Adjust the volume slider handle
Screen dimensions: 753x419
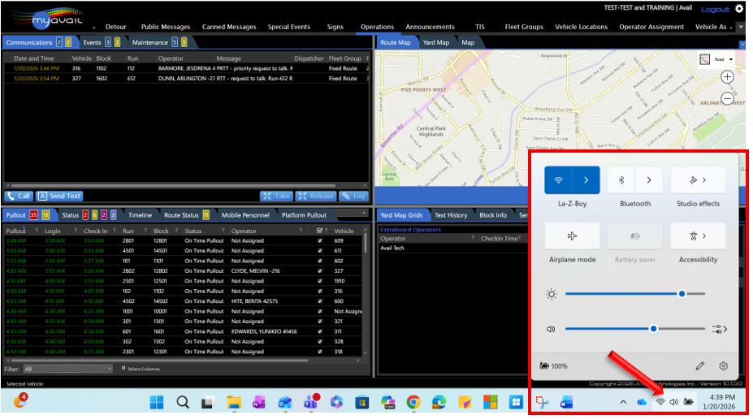click(653, 329)
